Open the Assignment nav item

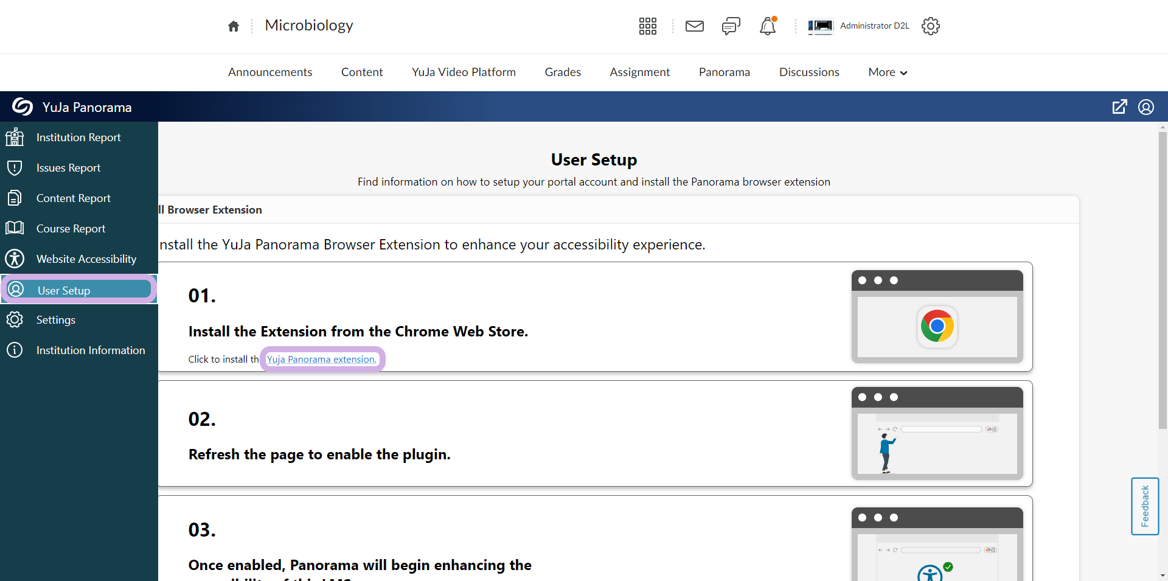pyautogui.click(x=640, y=72)
